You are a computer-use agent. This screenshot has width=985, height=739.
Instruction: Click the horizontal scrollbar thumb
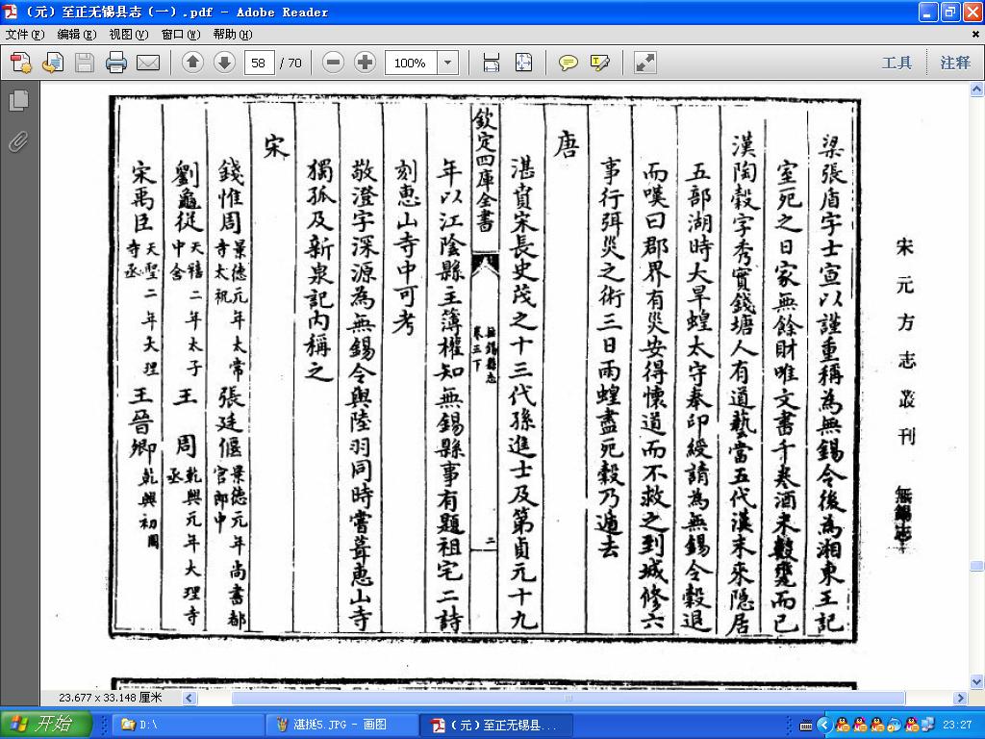tap(568, 698)
